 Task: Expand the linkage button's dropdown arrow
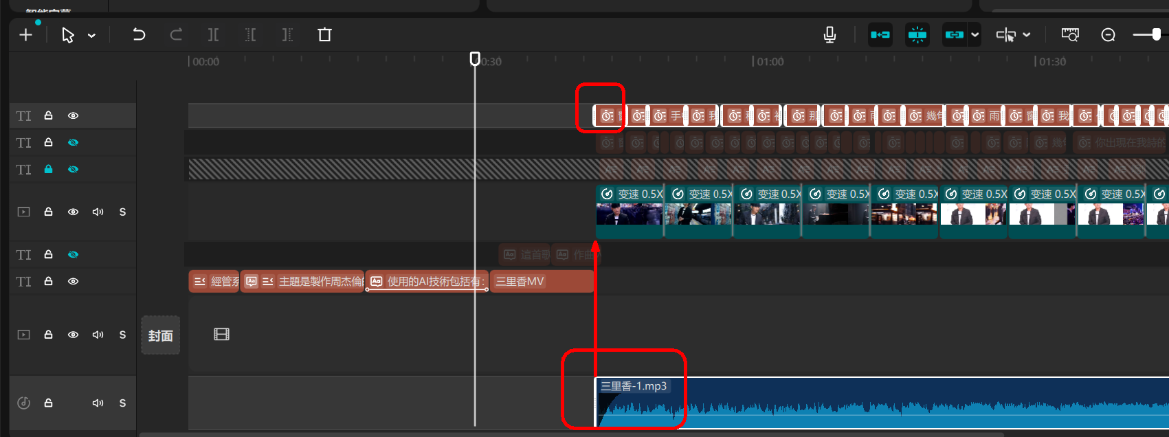975,34
